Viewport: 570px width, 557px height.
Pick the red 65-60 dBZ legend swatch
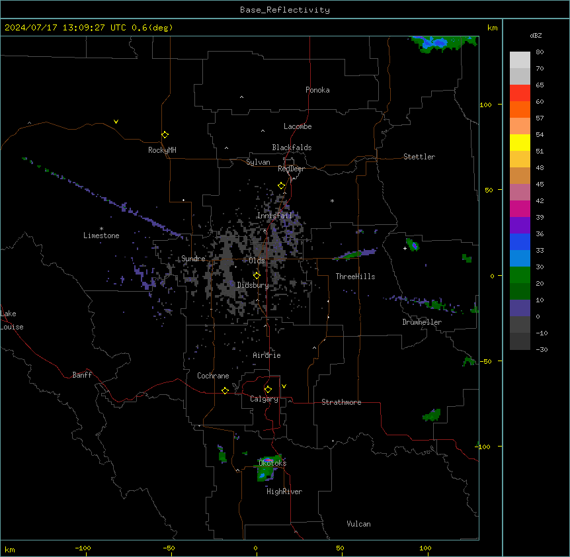520,93
